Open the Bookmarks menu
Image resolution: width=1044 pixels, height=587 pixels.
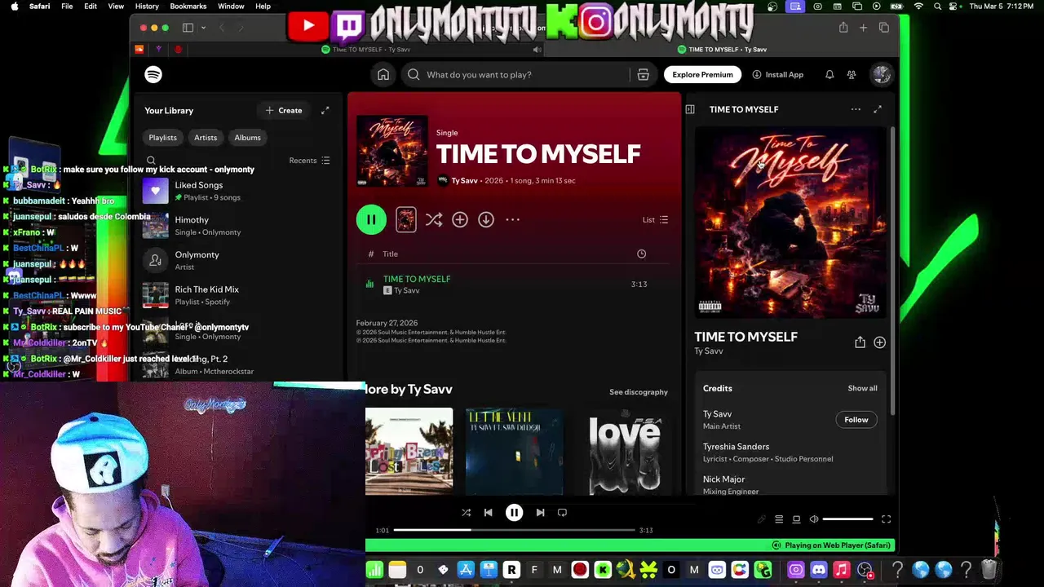(x=188, y=6)
